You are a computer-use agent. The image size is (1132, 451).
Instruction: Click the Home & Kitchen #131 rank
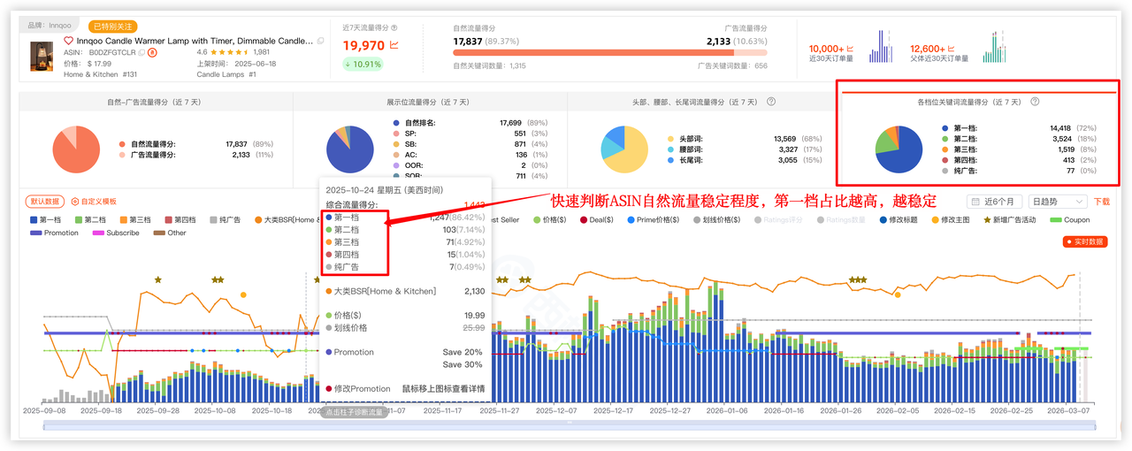click(x=100, y=74)
